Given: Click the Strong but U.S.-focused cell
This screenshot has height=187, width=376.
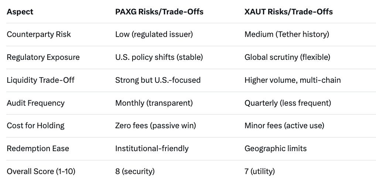Looking at the screenshot, I should tap(158, 80).
